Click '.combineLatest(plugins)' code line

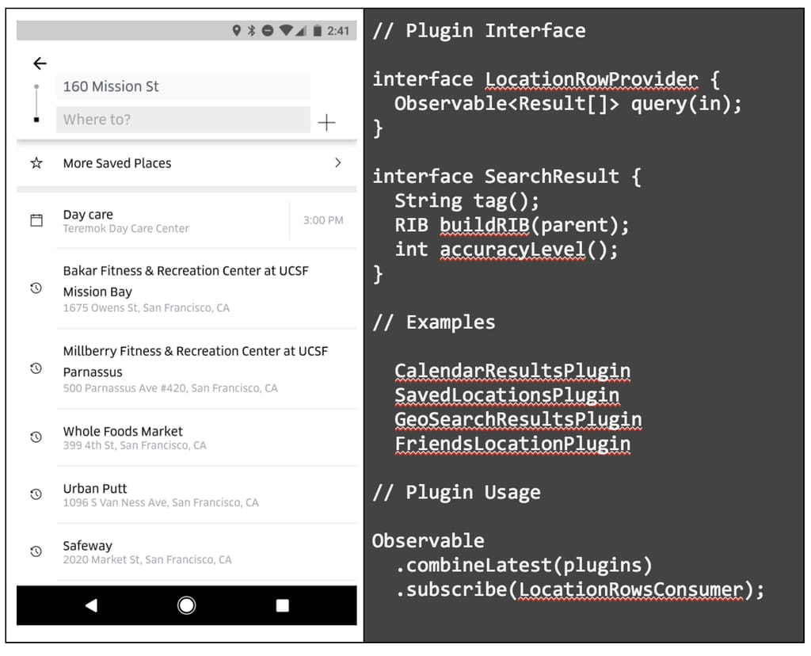[x=524, y=565]
